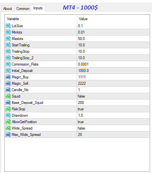Image resolution: width=152 pixels, height=173 pixels.
Task: Select the Candle_No integer icon
Action: (8, 90)
